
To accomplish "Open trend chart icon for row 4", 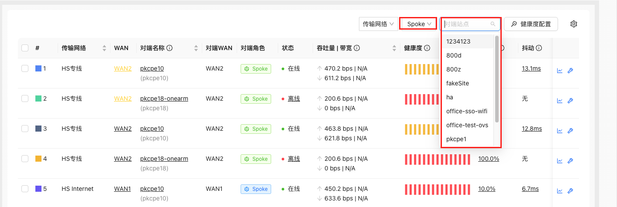I will (x=560, y=161).
